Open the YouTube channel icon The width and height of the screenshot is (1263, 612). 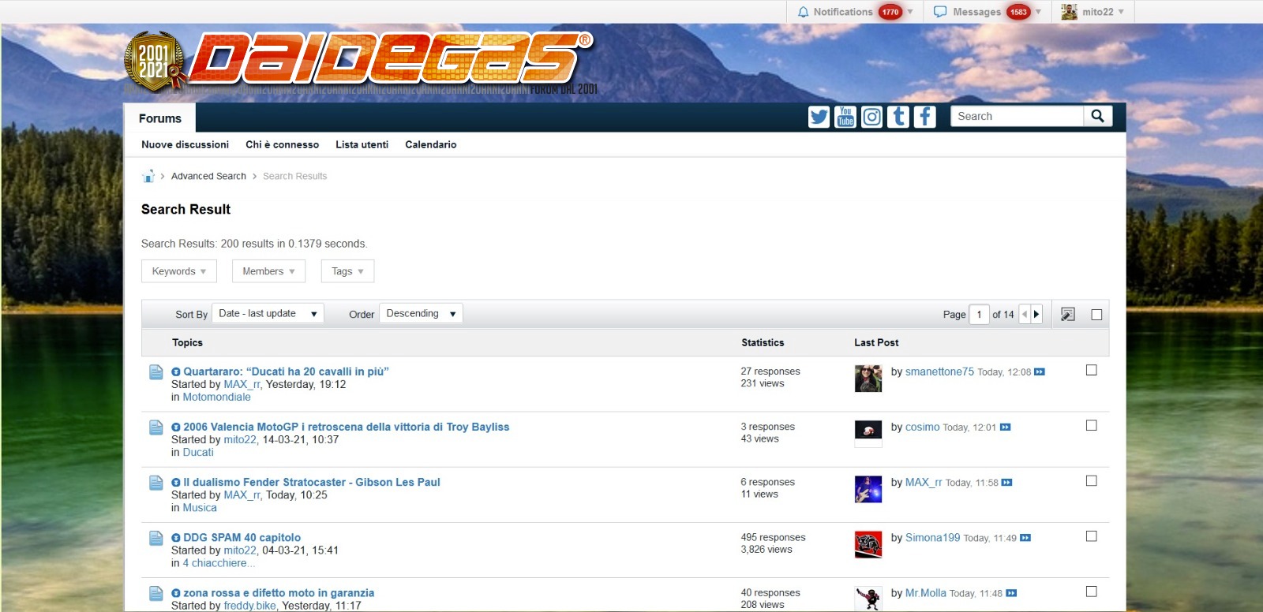(x=845, y=117)
